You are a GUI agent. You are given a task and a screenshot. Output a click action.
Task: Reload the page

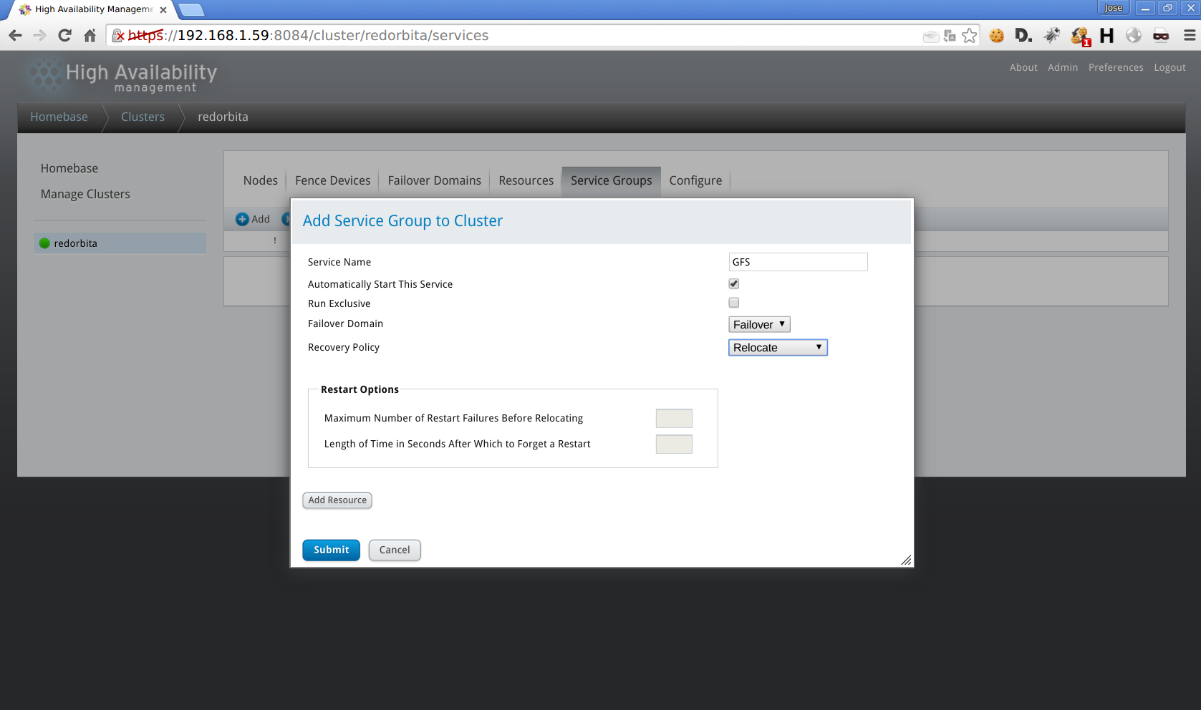(65, 36)
